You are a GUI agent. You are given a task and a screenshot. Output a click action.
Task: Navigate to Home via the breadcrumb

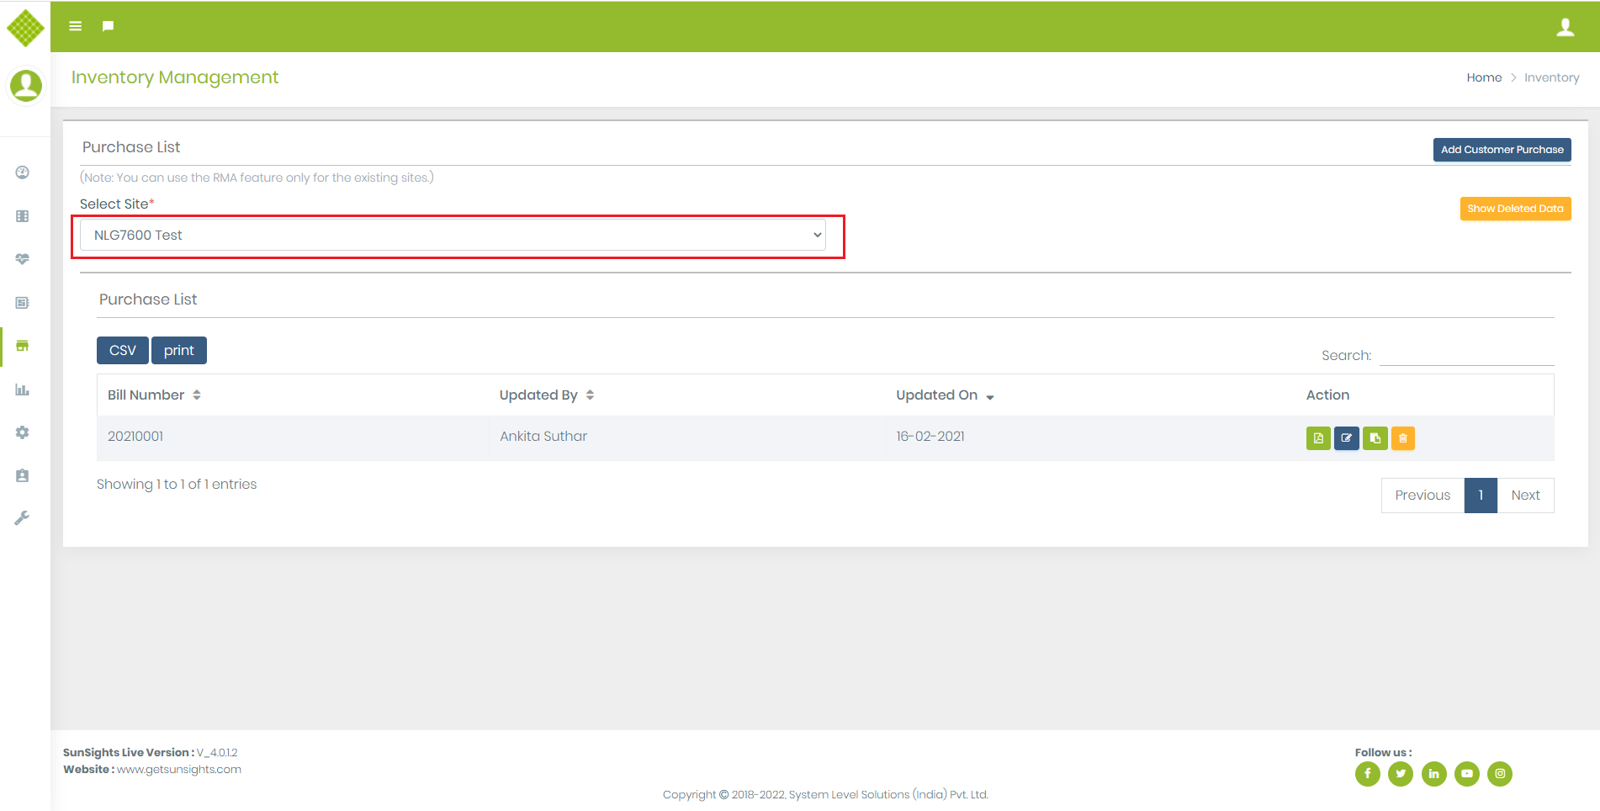pos(1484,77)
